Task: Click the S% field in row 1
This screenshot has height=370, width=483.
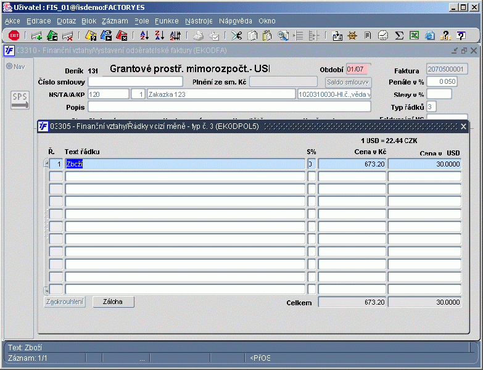Action: point(312,164)
